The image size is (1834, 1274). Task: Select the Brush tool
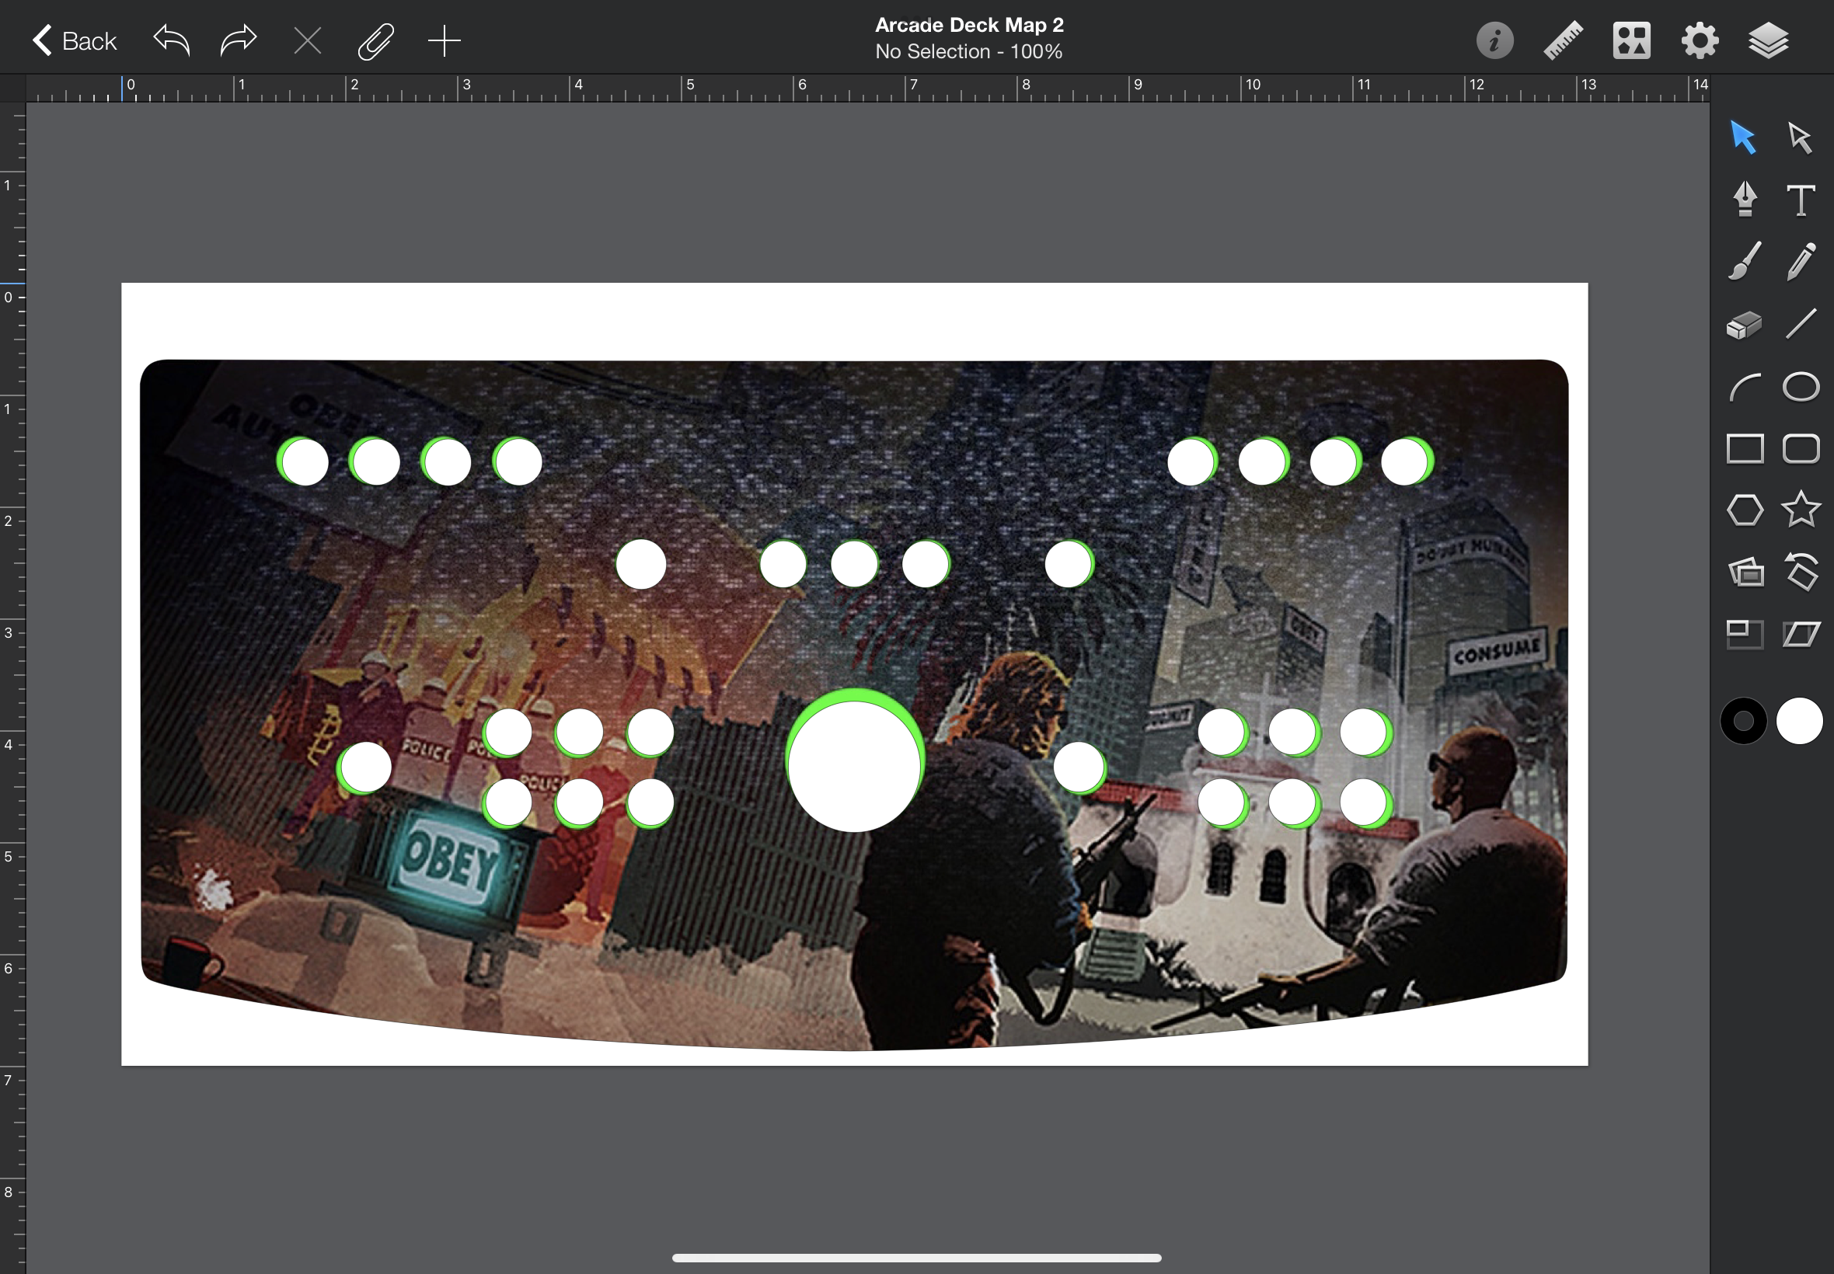1745,261
